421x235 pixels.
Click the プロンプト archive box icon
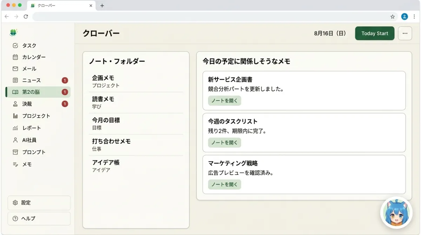click(15, 152)
